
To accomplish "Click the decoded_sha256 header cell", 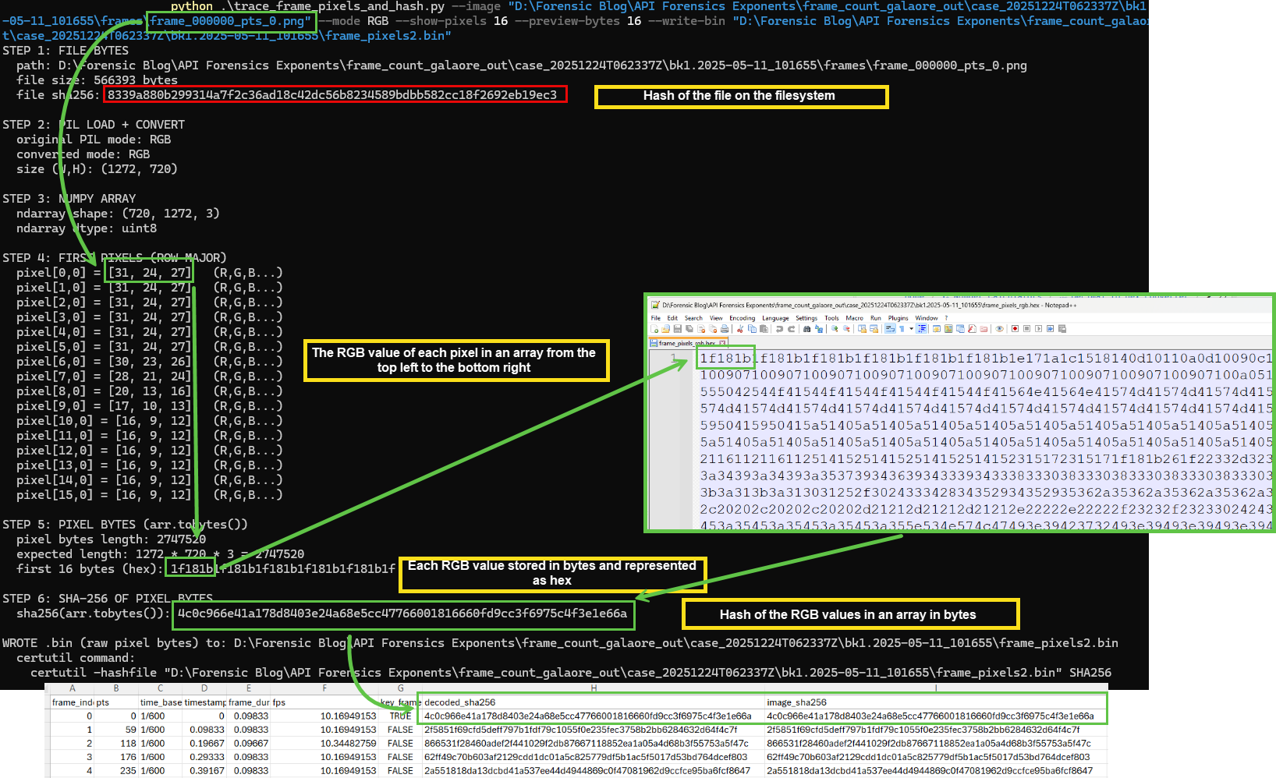I will (x=460, y=702).
